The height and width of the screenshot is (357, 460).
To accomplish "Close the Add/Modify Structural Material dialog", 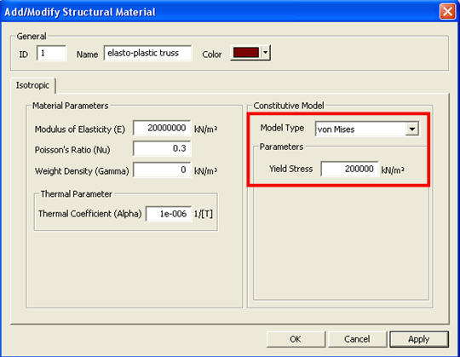I will [x=447, y=12].
